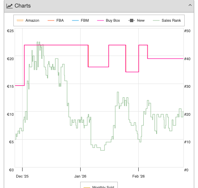Click the #40 rank axis label
Viewport: 198px width, 188px height.
(x=187, y=59)
